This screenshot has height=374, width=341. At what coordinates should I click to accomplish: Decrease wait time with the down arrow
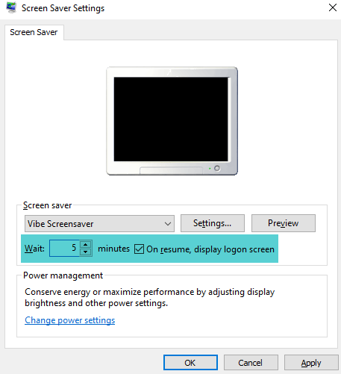click(x=86, y=252)
